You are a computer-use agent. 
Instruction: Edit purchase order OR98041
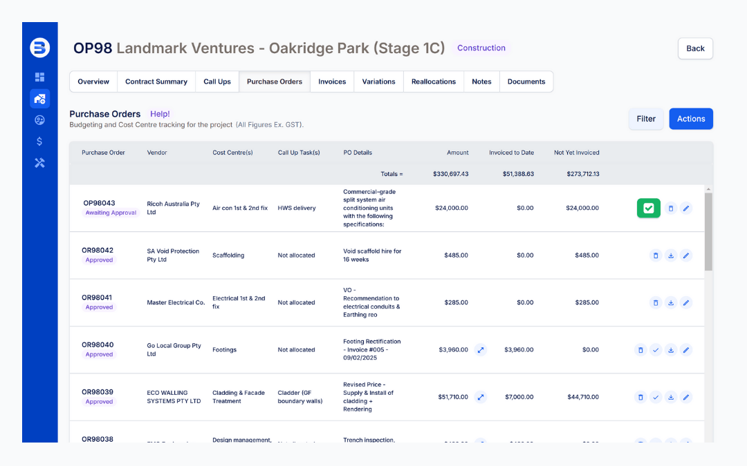pyautogui.click(x=686, y=302)
